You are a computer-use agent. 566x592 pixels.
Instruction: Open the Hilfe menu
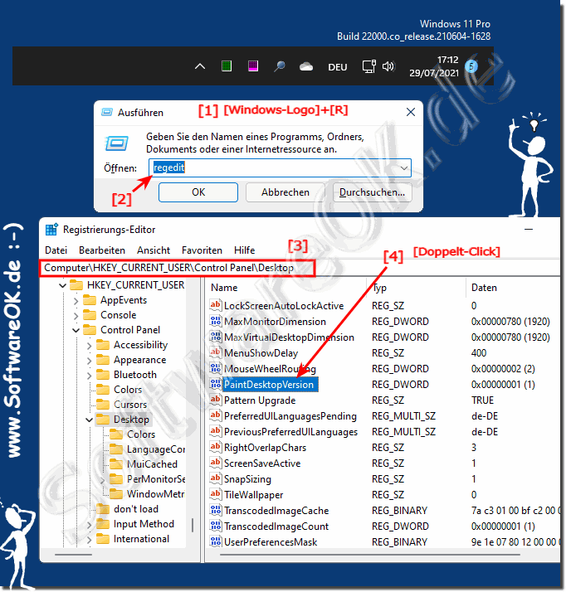(245, 250)
